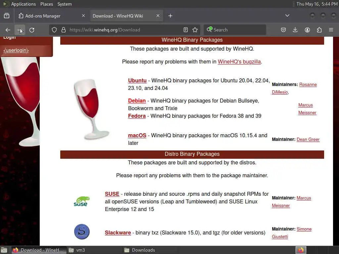Screen dimensions: 339x254
Task: Click the wine glass image beside Ubuntu
Action: point(91,109)
